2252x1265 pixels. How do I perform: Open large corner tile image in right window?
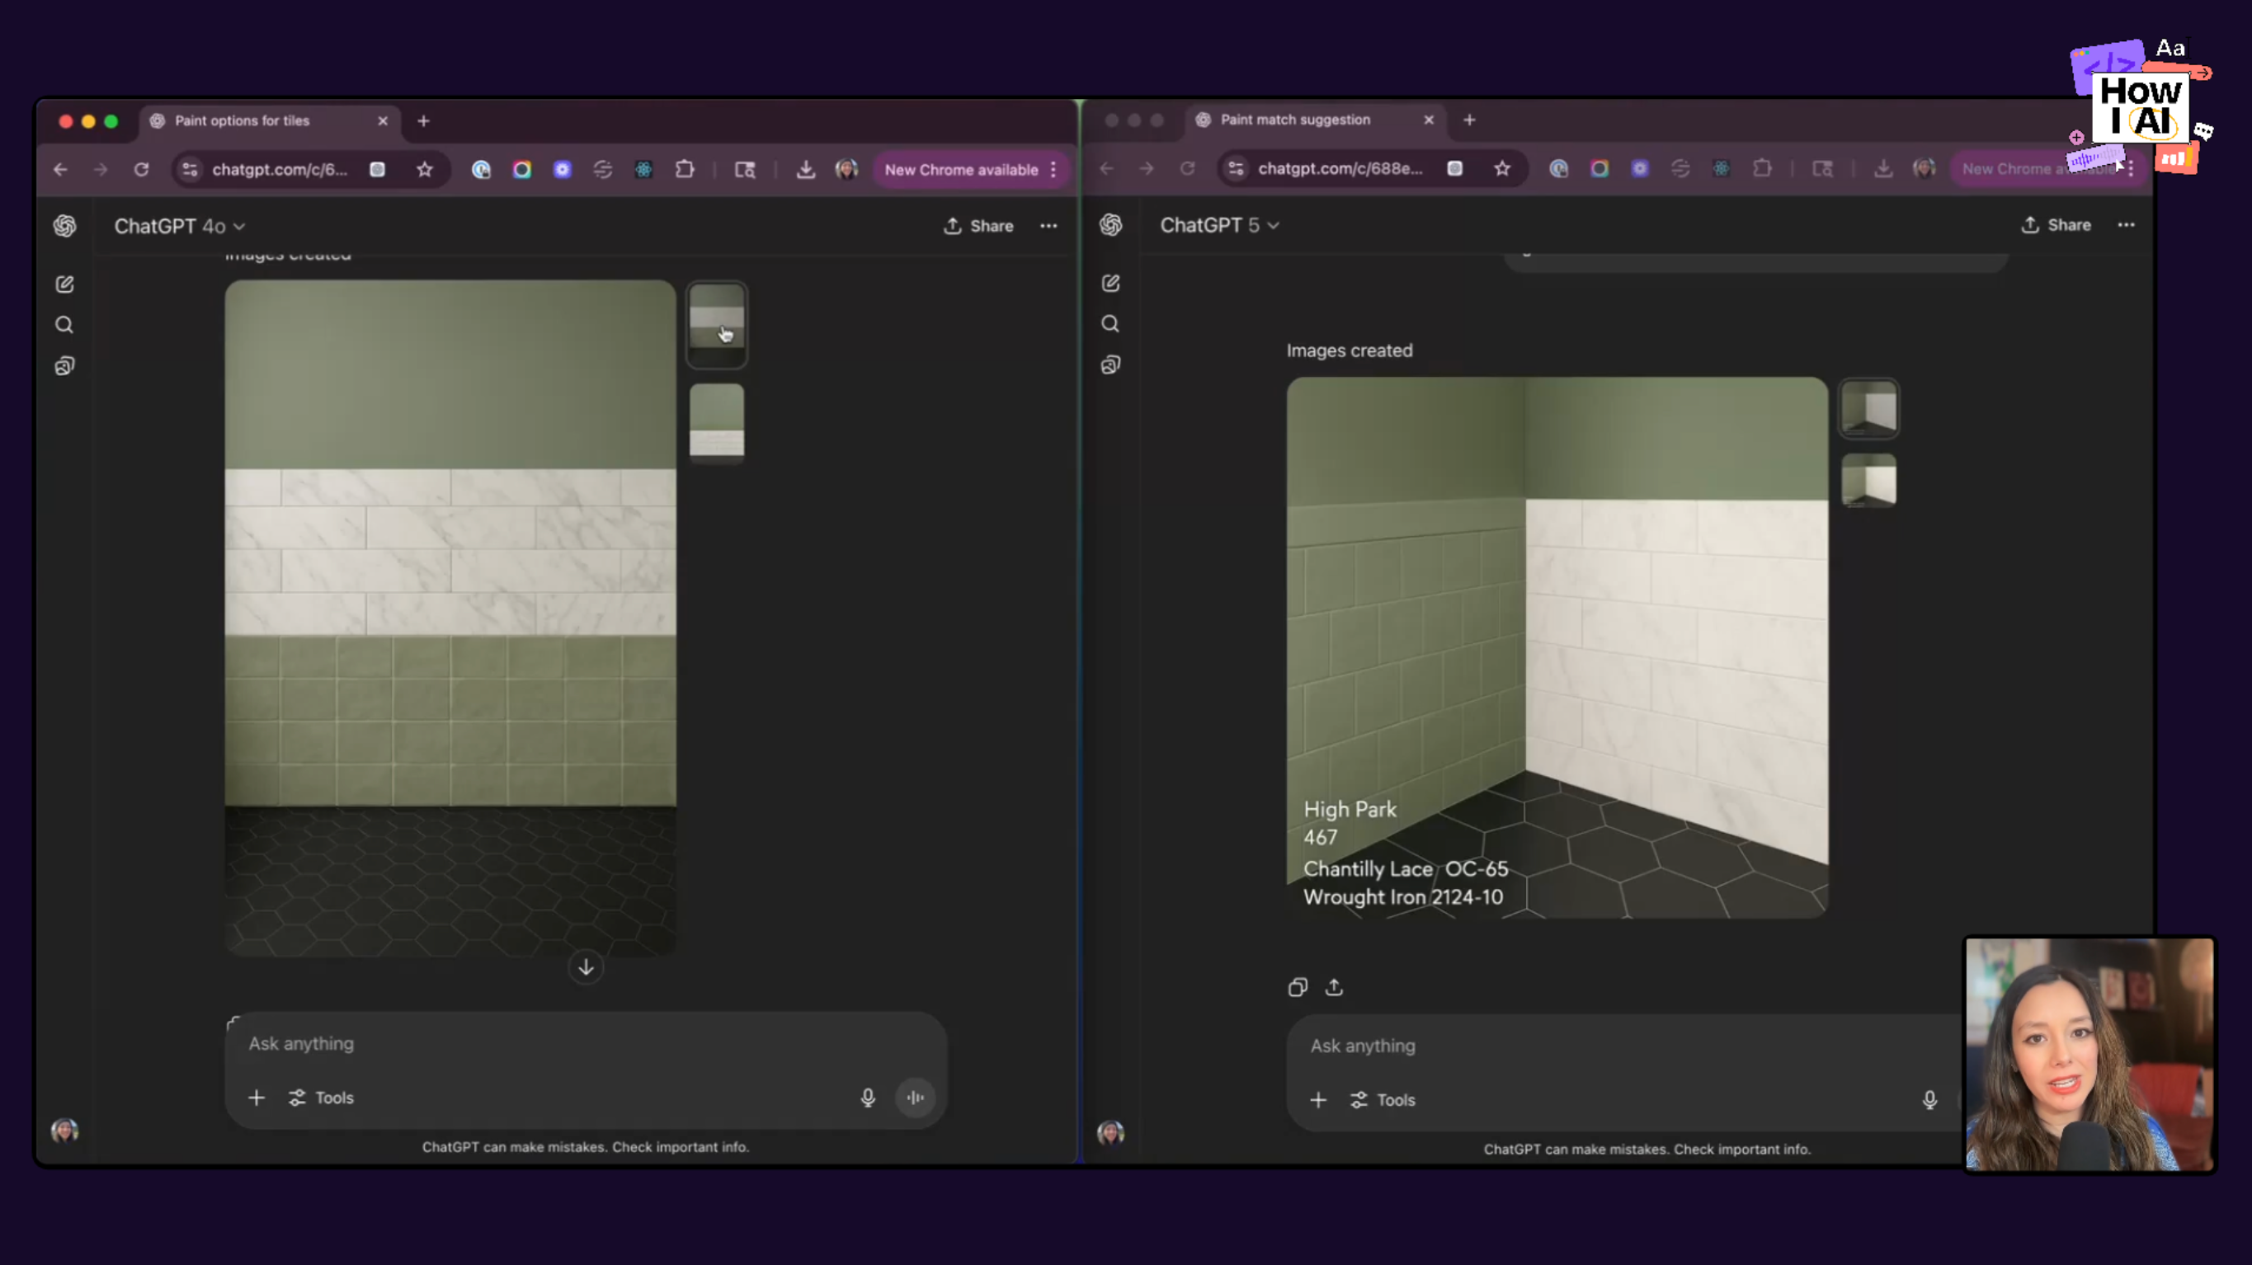(x=1557, y=647)
